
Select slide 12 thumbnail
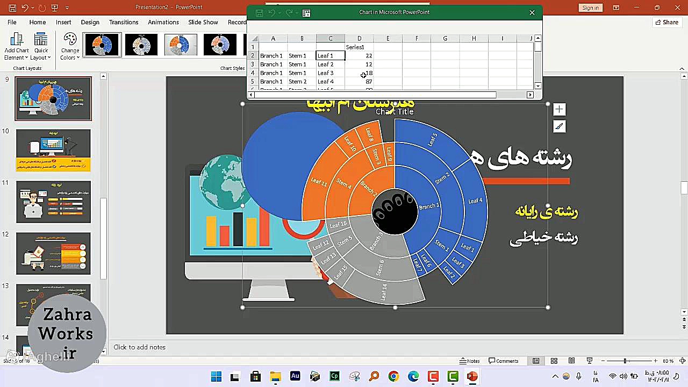click(53, 254)
